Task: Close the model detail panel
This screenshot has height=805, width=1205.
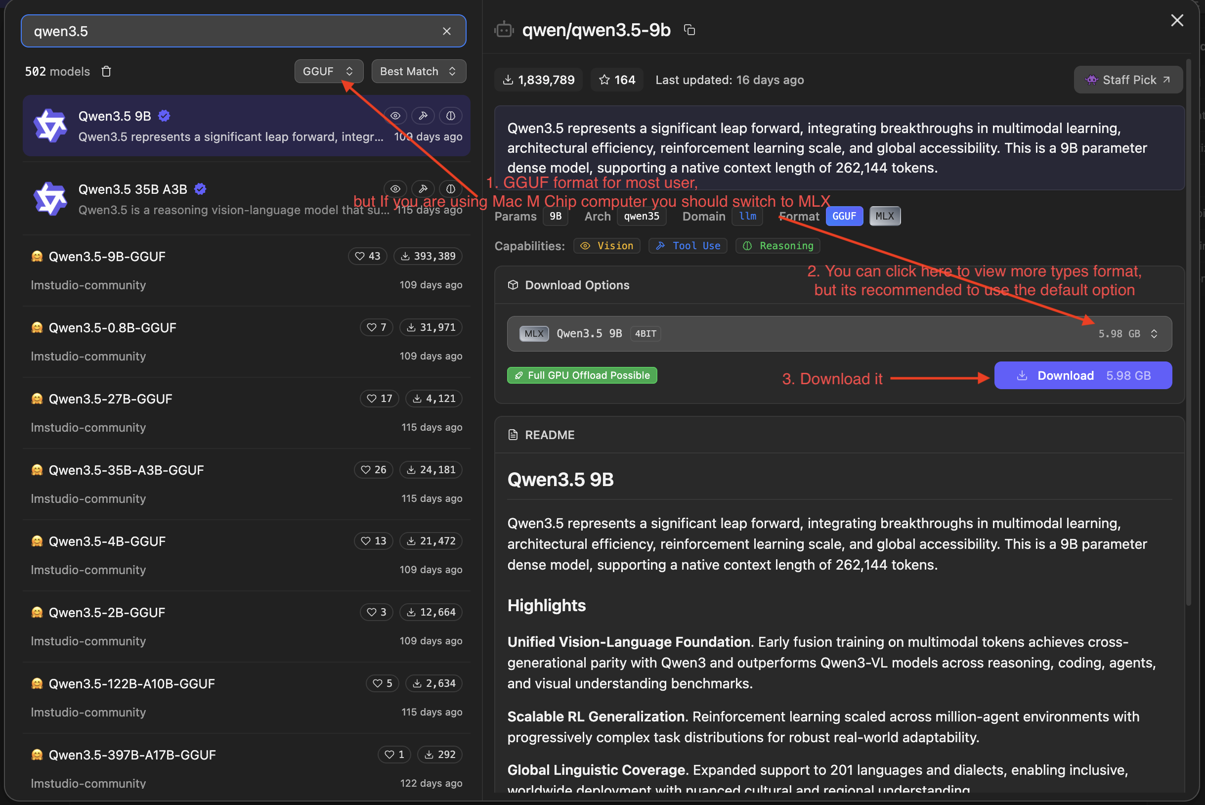Action: pos(1177,21)
